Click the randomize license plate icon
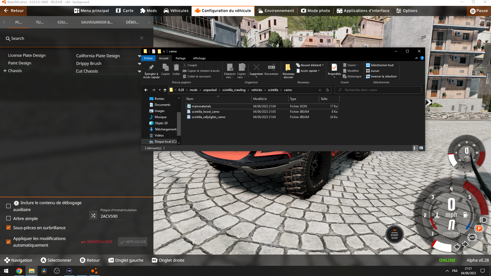The width and height of the screenshot is (491, 276). point(93,215)
